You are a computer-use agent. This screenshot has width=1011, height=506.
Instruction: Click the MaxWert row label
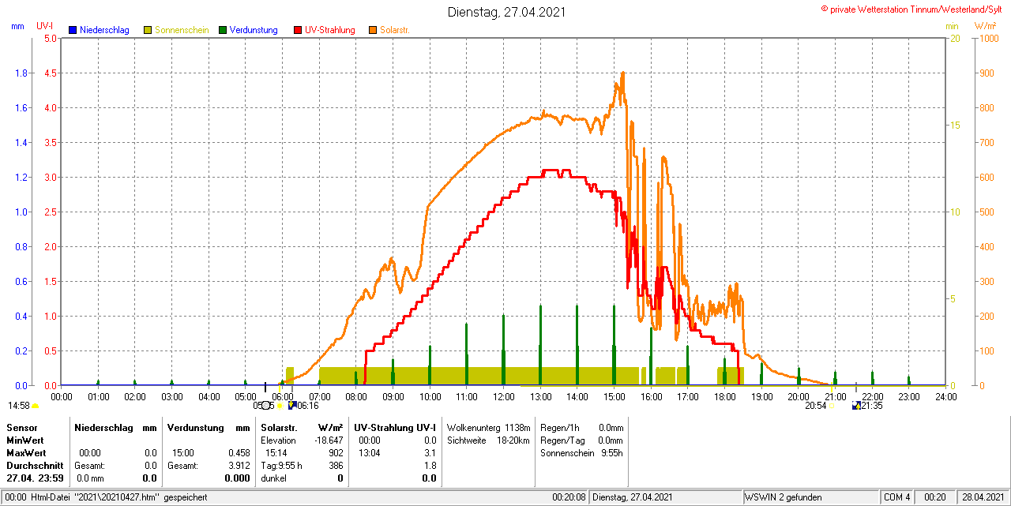[x=27, y=453]
